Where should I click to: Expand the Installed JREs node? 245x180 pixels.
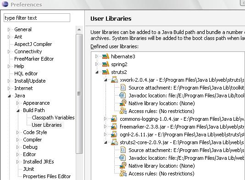pyautogui.click(x=17, y=162)
